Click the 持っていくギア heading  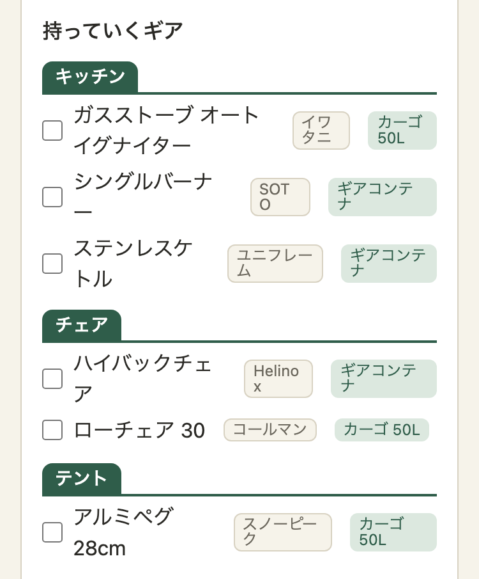(113, 31)
